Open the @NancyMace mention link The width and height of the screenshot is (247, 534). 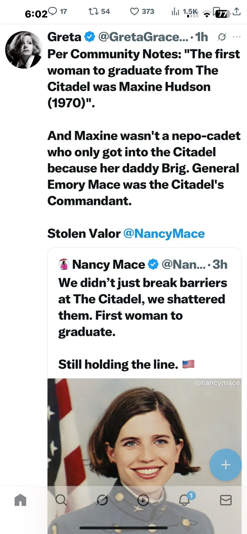point(164,234)
